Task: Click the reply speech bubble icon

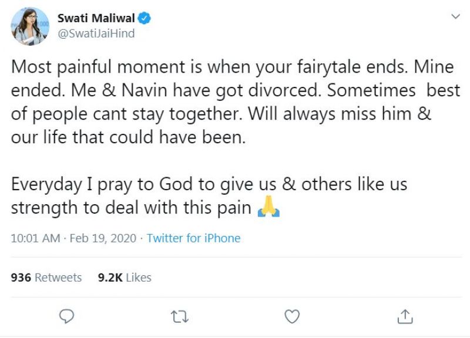Action: coord(68,316)
